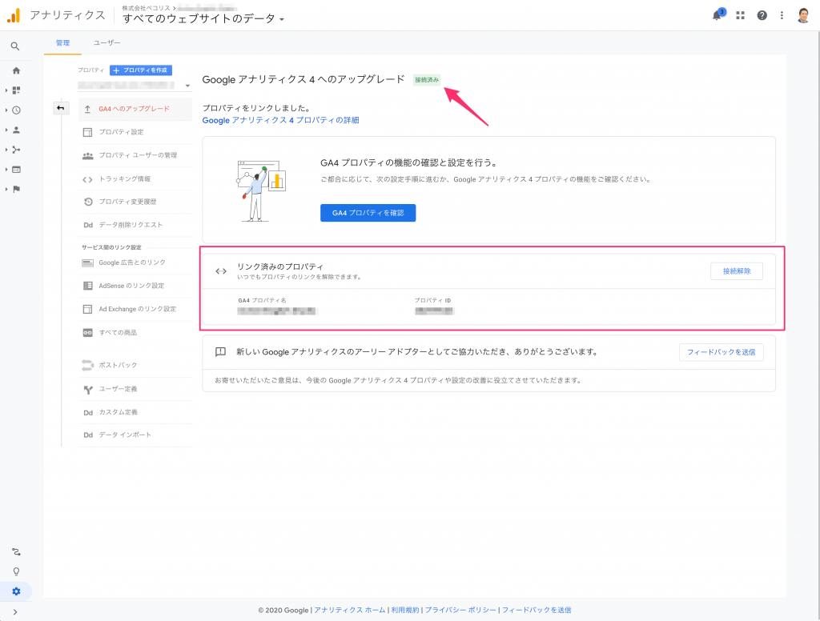820x621 pixels.
Task: Open すべての商品
Action: 135,332
